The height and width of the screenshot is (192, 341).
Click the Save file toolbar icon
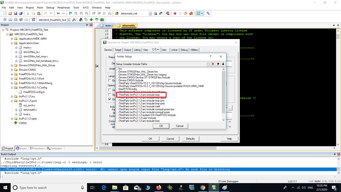(15, 14)
